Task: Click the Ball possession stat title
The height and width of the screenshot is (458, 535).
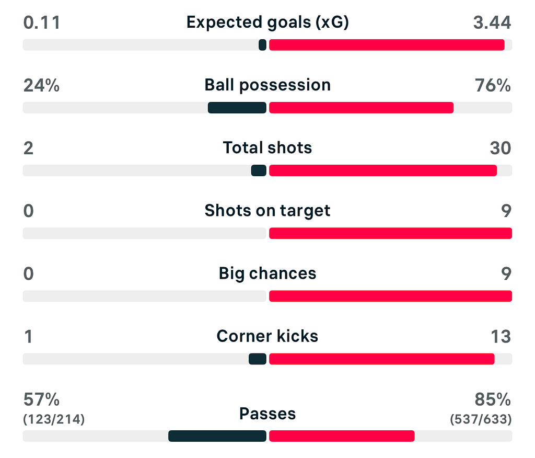Action: click(267, 85)
